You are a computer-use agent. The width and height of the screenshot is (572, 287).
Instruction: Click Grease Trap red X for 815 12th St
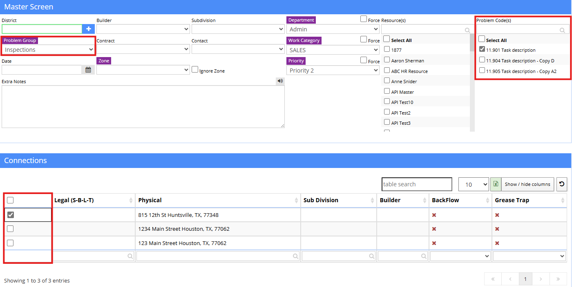tap(497, 215)
